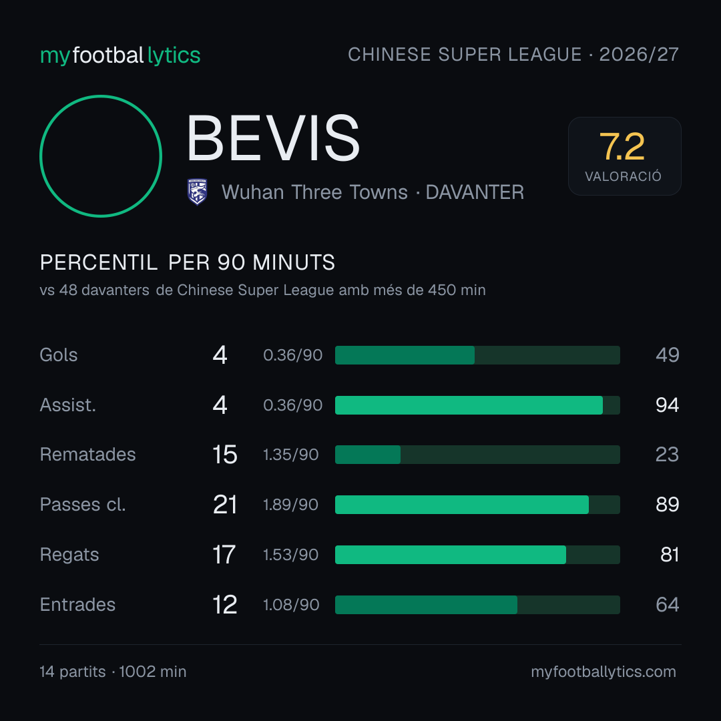Click the Passes cl. percentile bar

click(x=477, y=505)
